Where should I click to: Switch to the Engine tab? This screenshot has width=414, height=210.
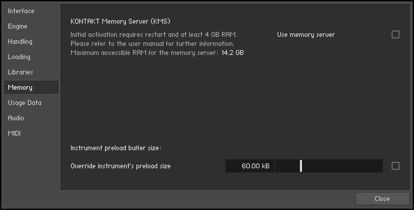[x=18, y=26]
